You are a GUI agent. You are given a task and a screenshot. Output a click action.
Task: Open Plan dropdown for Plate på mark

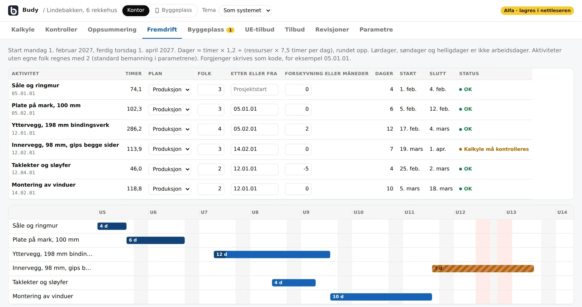170,110
